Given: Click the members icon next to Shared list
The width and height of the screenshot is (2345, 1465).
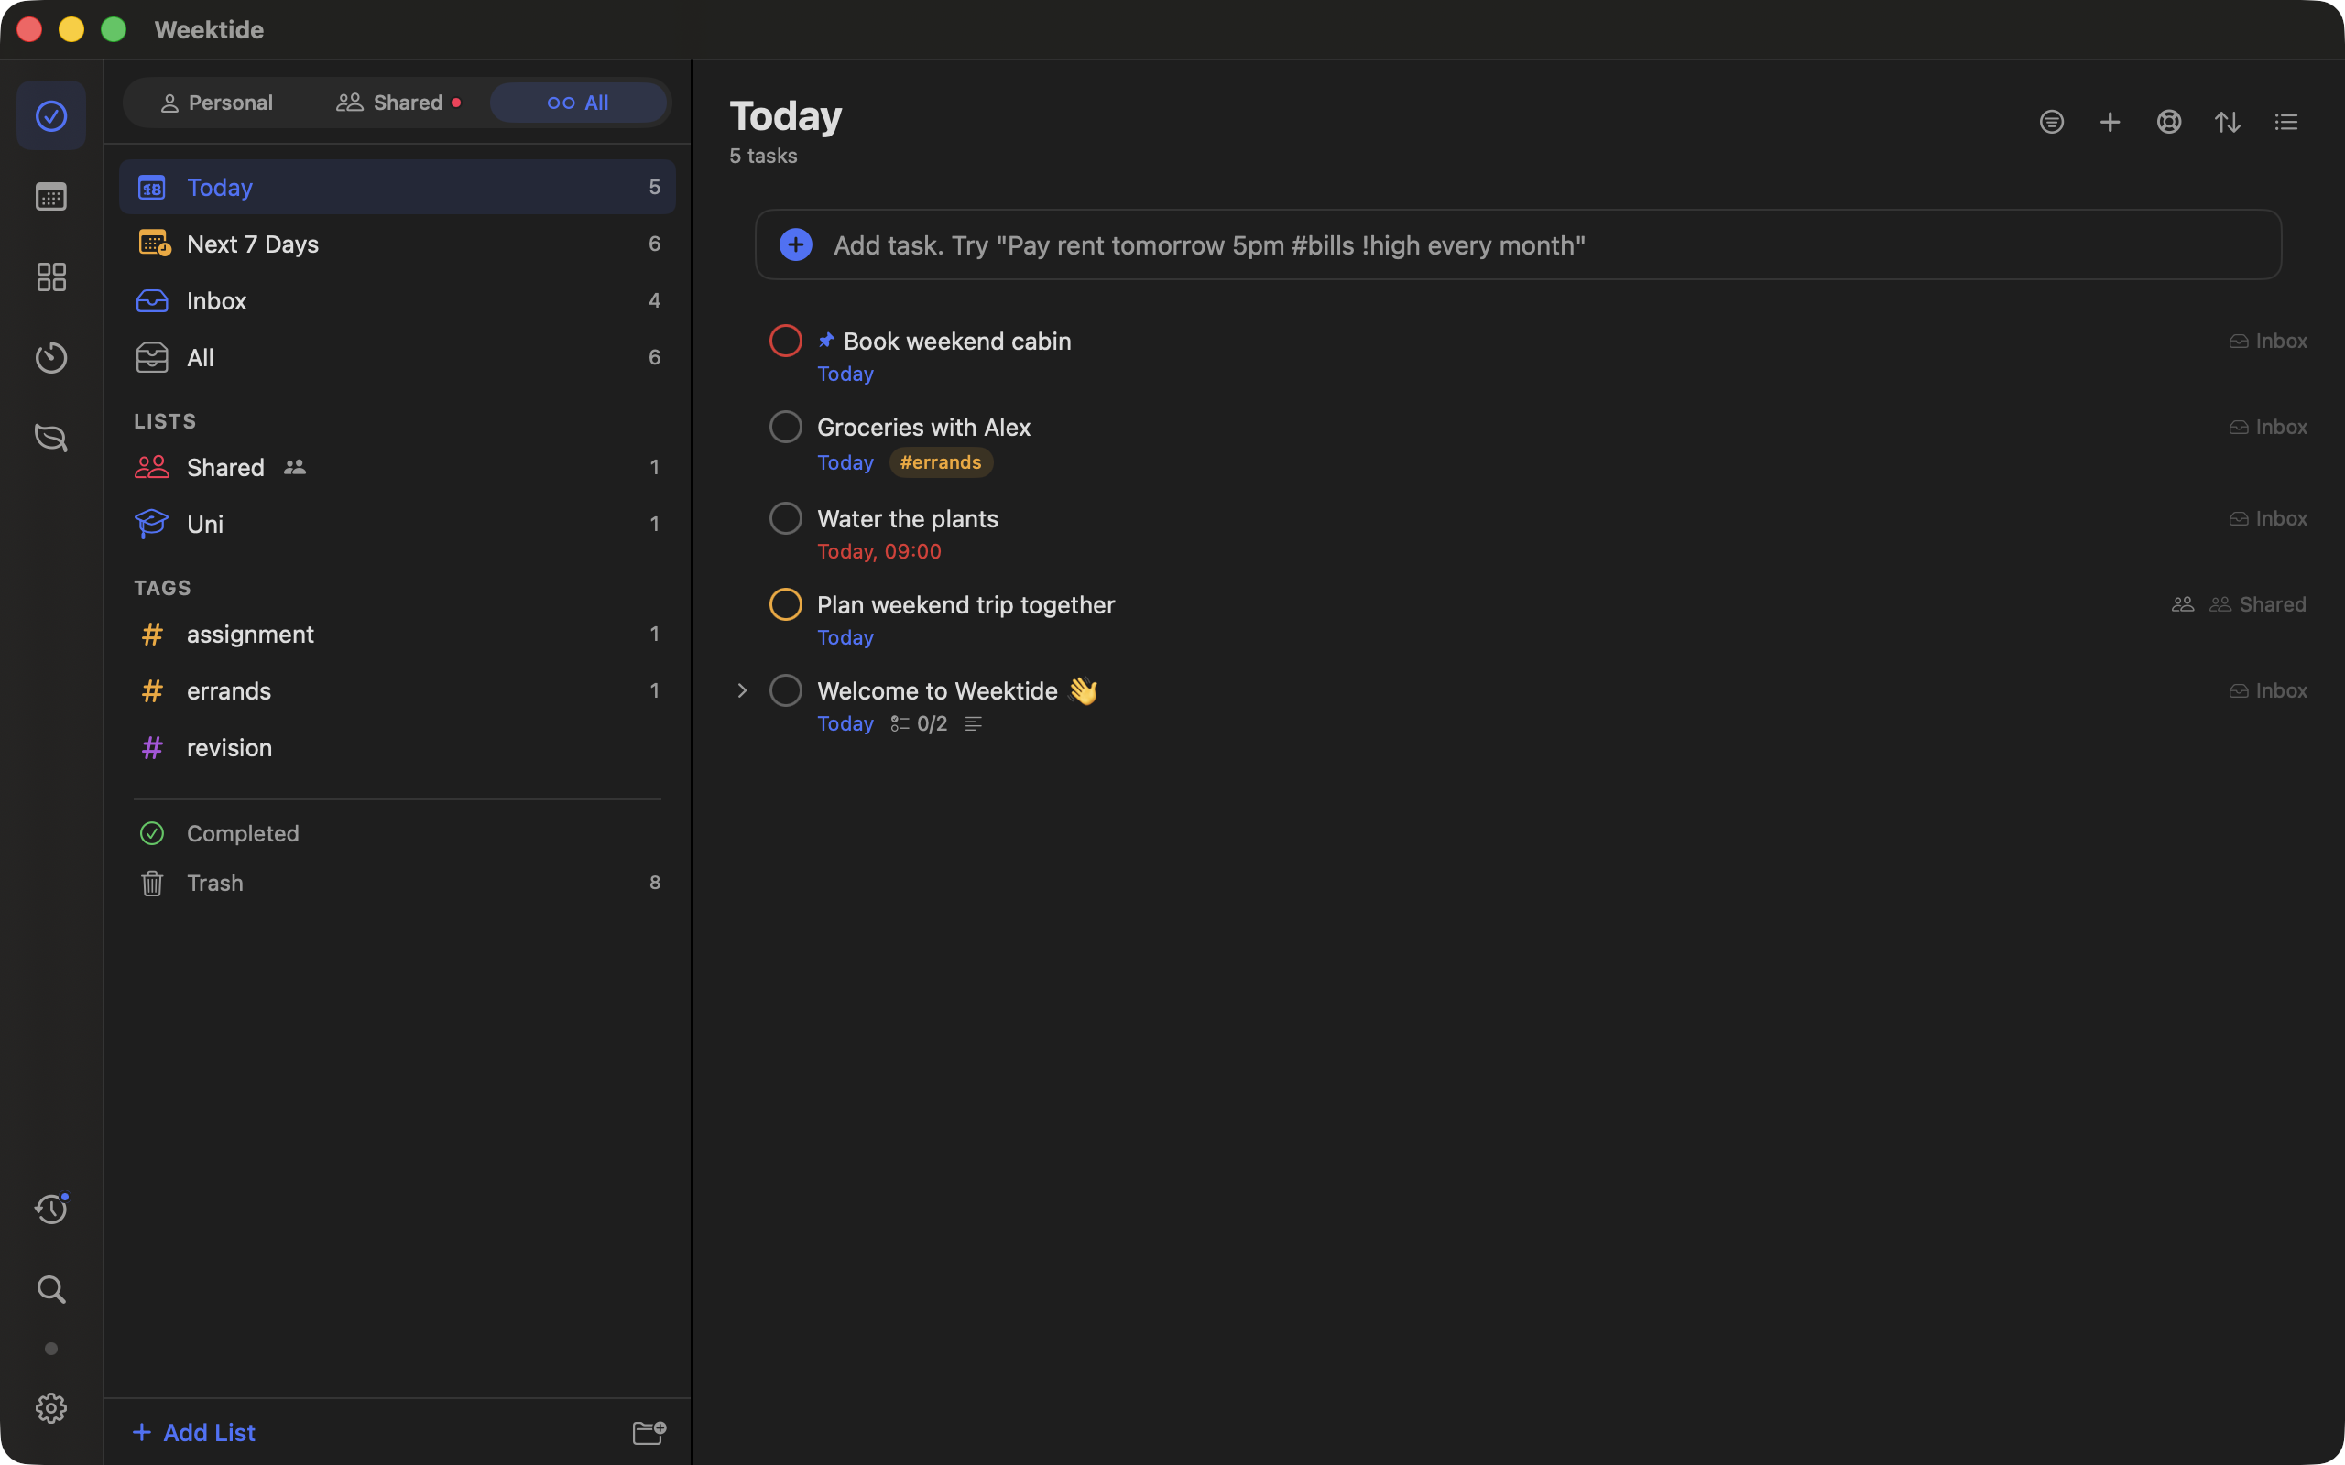Looking at the screenshot, I should pyautogui.click(x=295, y=467).
